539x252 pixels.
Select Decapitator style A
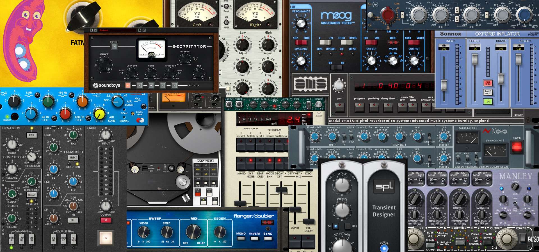click(x=128, y=85)
